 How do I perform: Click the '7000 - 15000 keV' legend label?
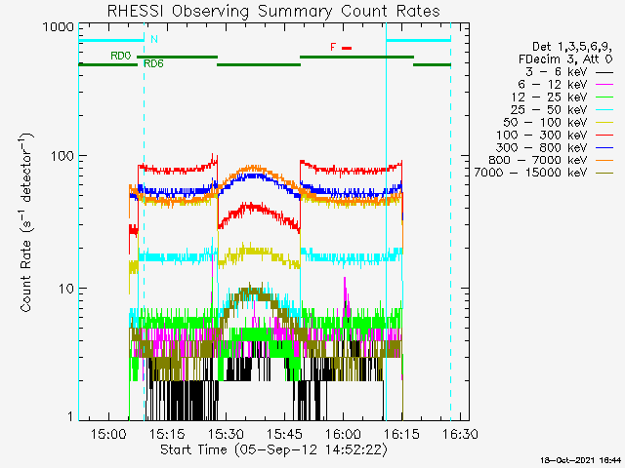click(530, 173)
